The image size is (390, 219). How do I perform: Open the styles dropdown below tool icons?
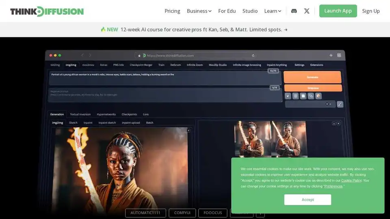tap(310, 104)
